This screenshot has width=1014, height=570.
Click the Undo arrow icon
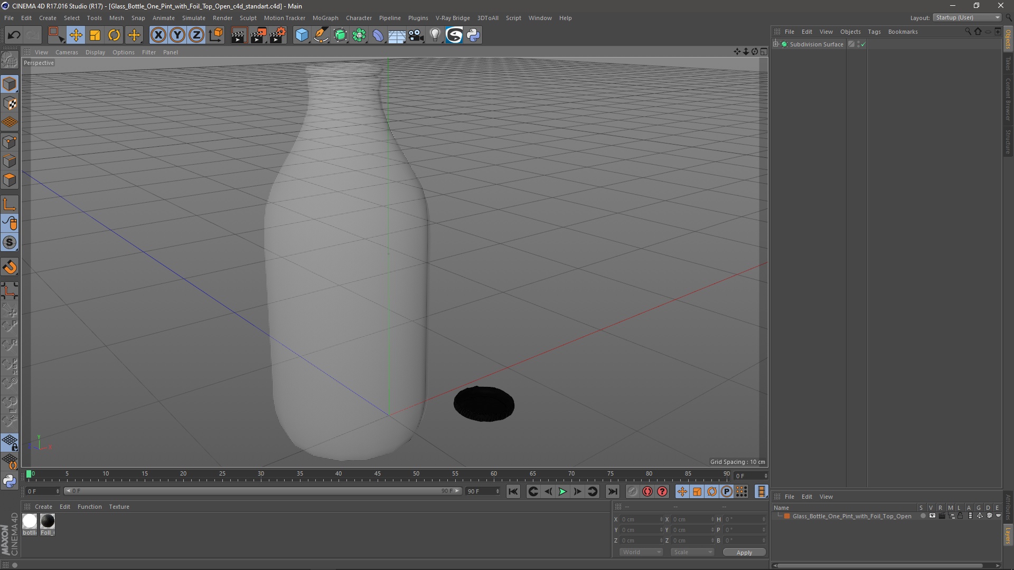tap(14, 35)
